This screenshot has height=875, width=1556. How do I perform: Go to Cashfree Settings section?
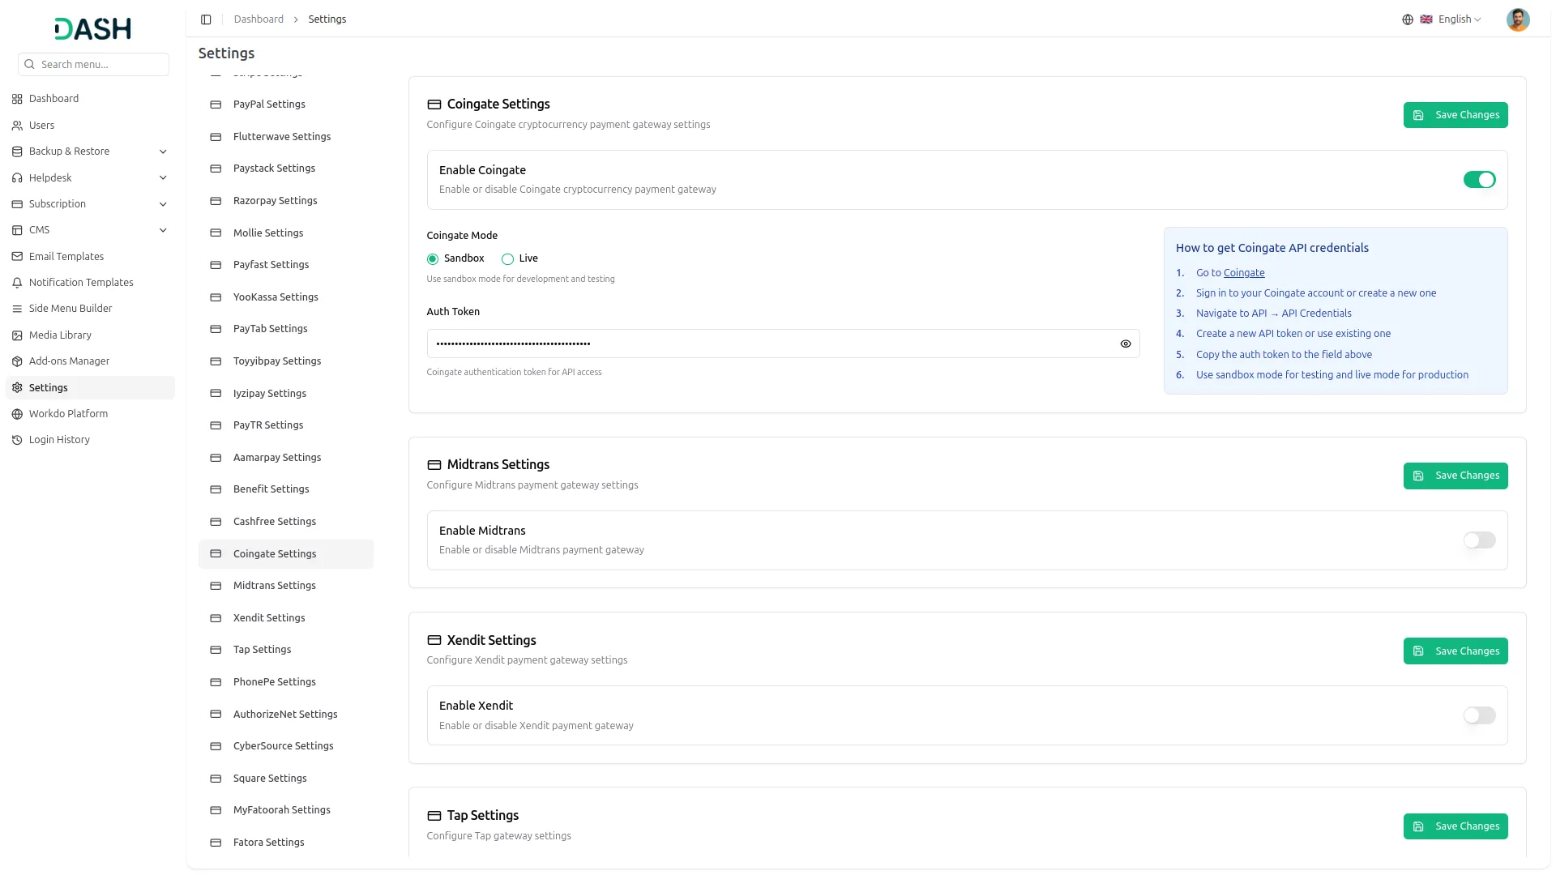tap(286, 522)
